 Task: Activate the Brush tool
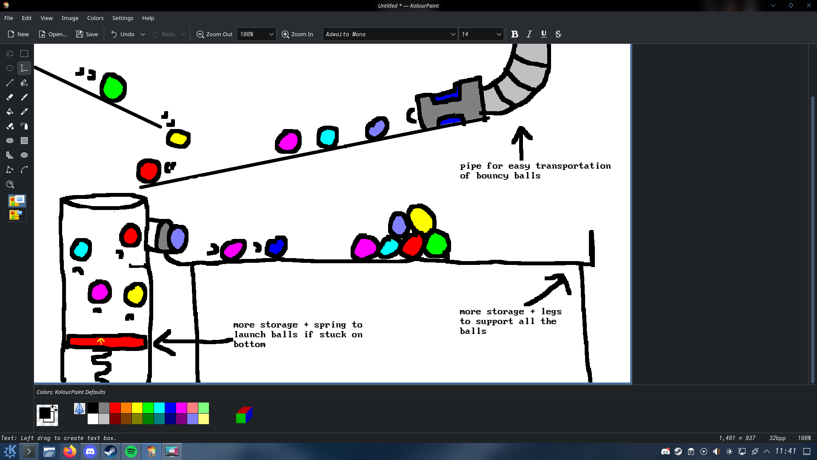point(24,97)
